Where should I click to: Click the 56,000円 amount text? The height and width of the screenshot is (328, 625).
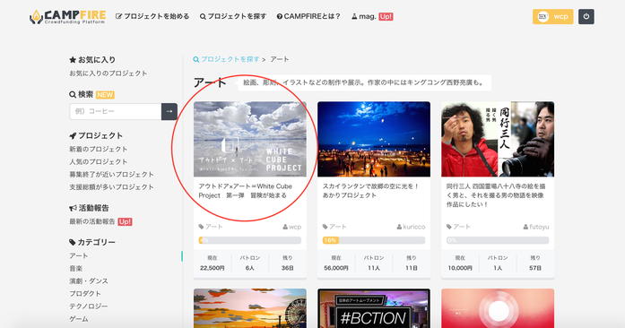coord(336,268)
